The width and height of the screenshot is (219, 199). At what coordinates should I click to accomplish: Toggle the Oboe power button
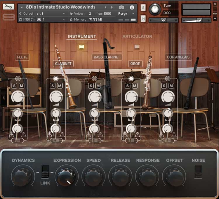(131, 79)
